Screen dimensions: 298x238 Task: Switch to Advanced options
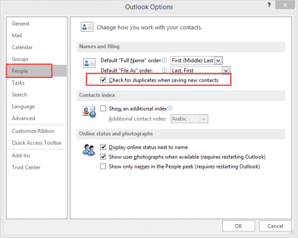pos(23,118)
